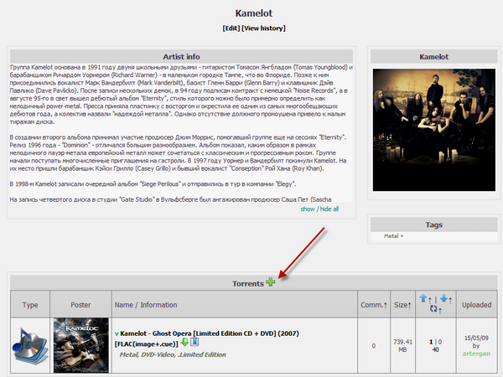The width and height of the screenshot is (503, 377).
Task: Sort by the Size column header
Action: 402,305
